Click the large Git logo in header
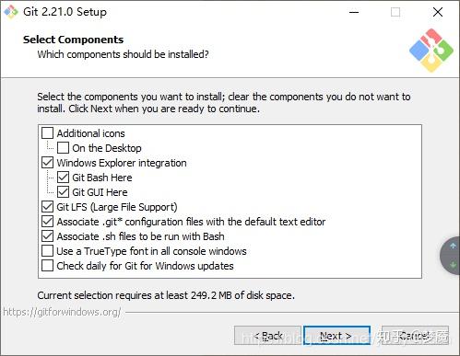Screen dimensions: 460x356 (431, 51)
